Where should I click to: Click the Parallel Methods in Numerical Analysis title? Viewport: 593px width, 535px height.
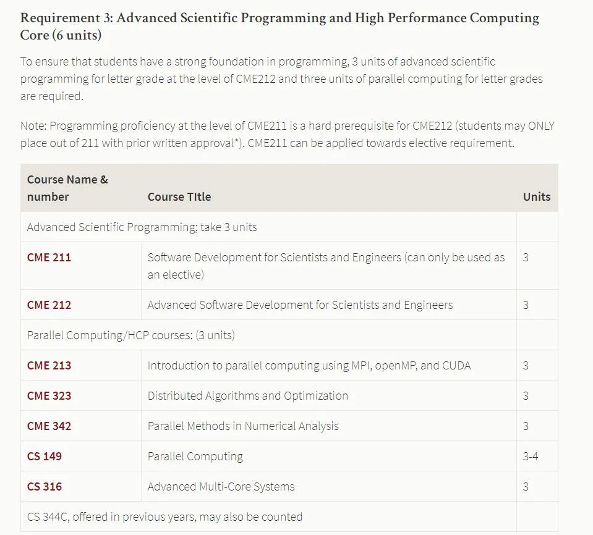click(x=243, y=426)
